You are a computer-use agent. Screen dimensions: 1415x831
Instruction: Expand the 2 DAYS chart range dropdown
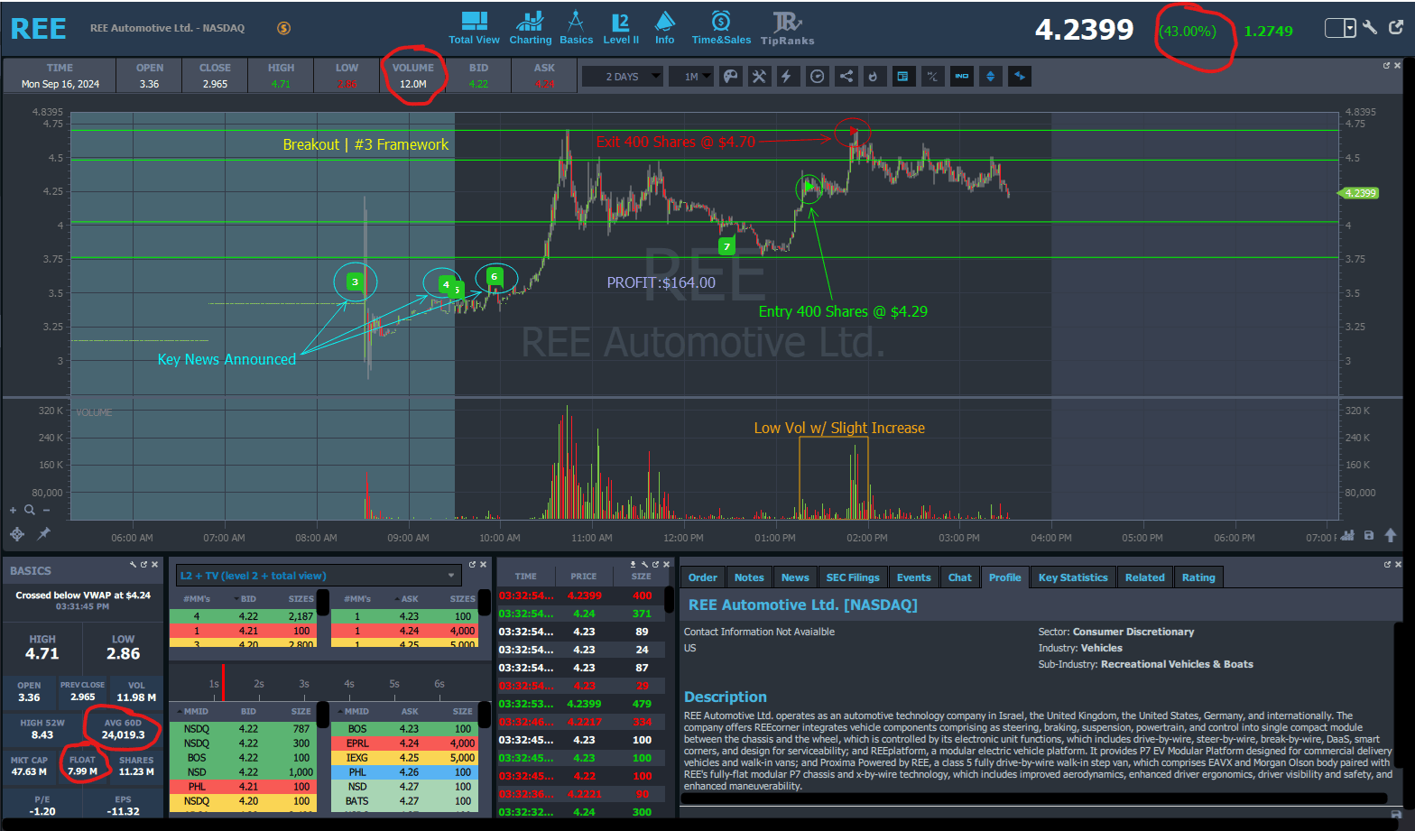[x=623, y=77]
